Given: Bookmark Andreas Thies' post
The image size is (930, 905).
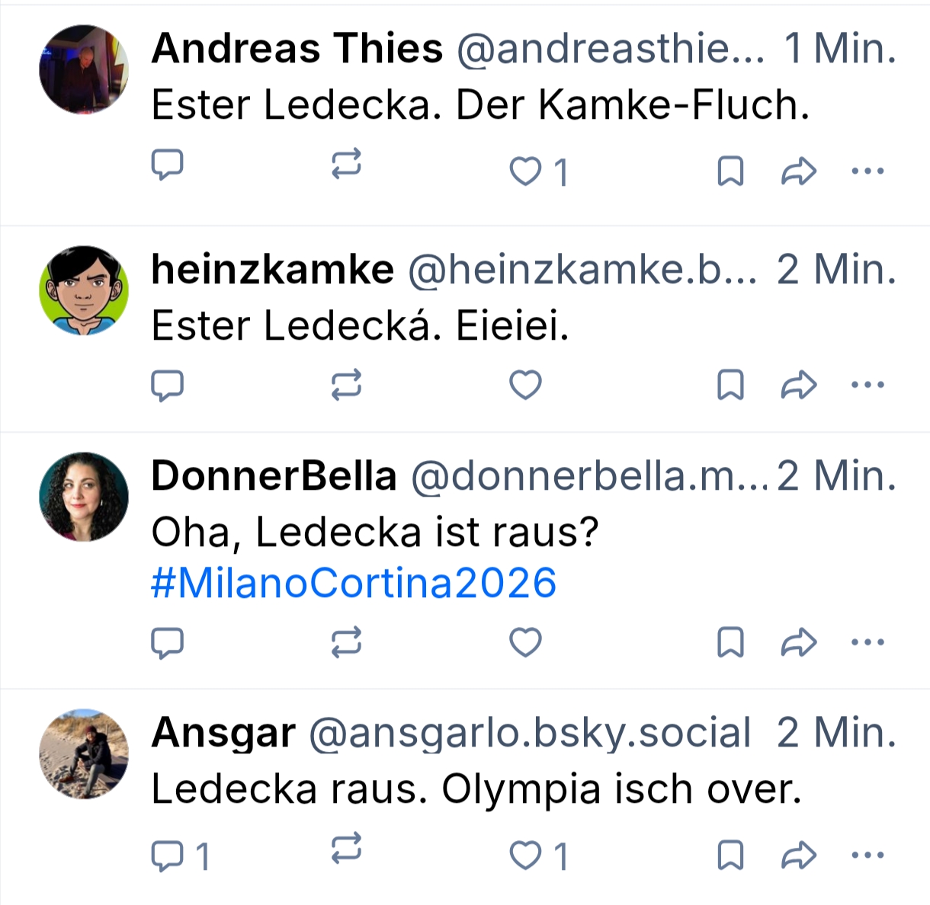Looking at the screenshot, I should tap(730, 171).
